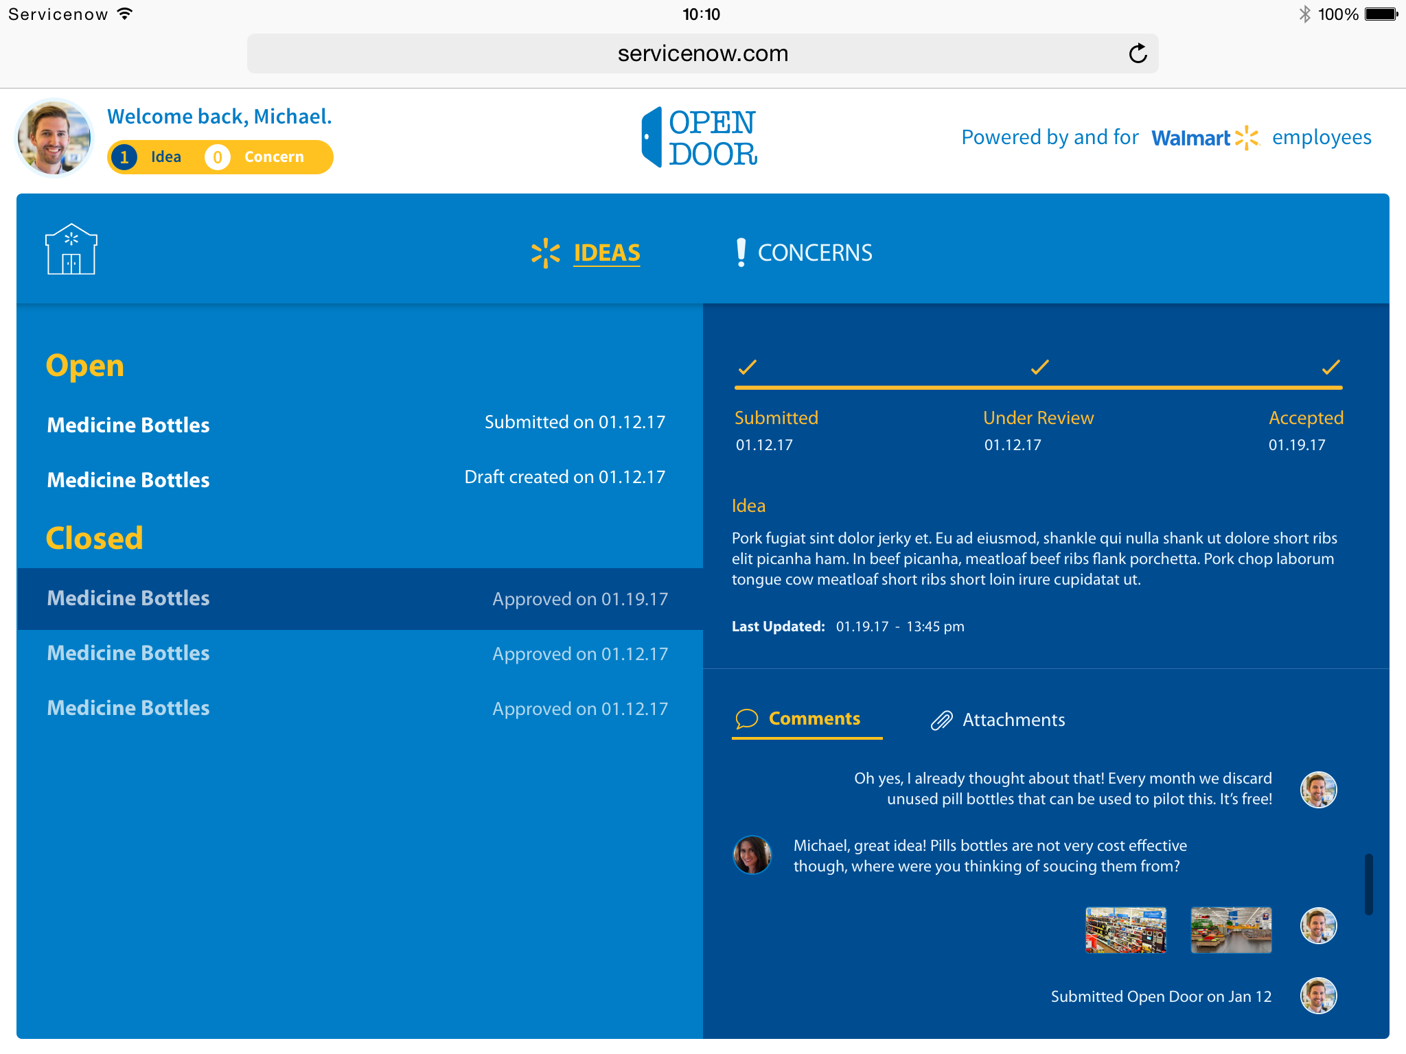Image resolution: width=1406 pixels, height=1054 pixels.
Task: Click the browser reload icon
Action: click(x=1138, y=54)
